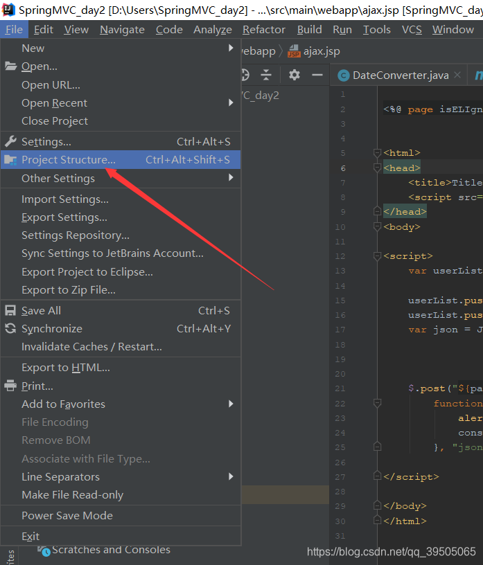This screenshot has width=483, height=565.
Task: Collapse the body tag fold marker on line 10
Action: pos(377,227)
